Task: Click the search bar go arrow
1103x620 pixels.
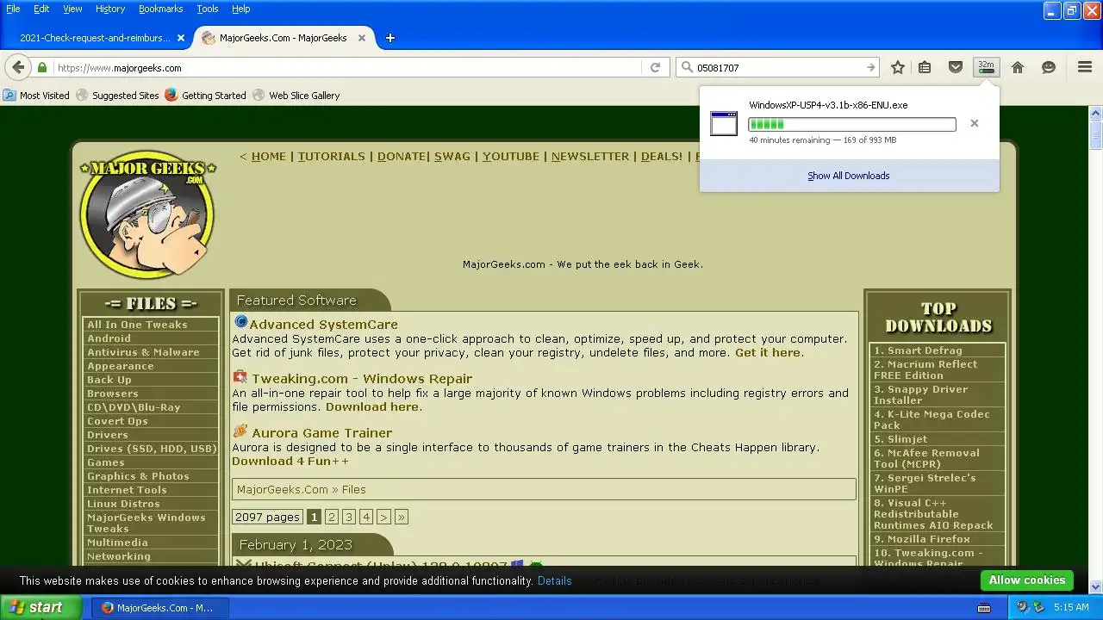Action: 870,67
